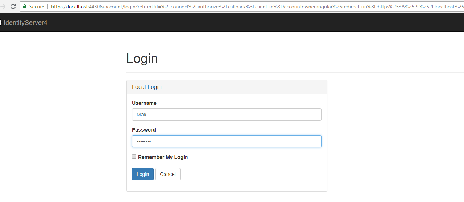Click the Password field label

click(144, 130)
